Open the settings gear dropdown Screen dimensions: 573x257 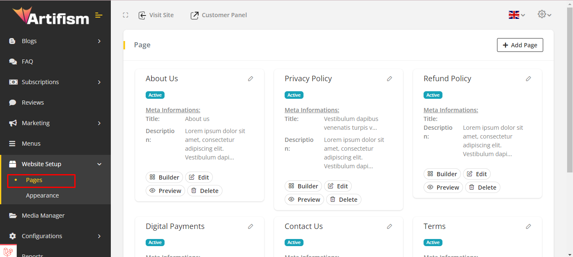(544, 15)
